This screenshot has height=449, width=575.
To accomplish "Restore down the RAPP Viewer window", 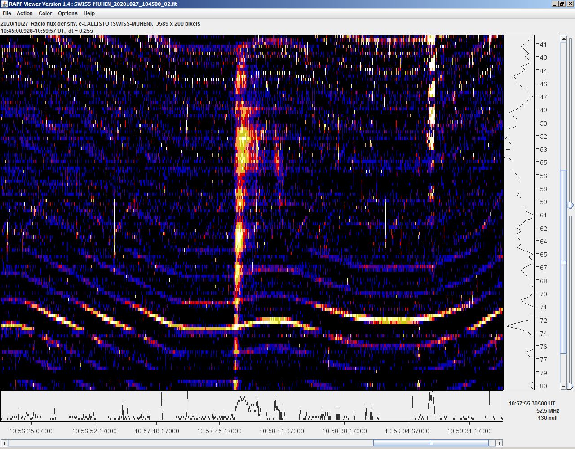I will coord(562,4).
